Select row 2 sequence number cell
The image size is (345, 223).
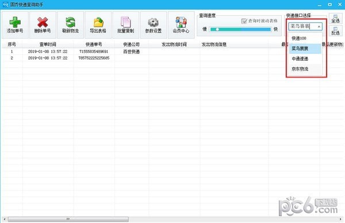pos(12,58)
